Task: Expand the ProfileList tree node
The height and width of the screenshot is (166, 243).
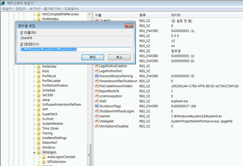Action: coord(34,76)
